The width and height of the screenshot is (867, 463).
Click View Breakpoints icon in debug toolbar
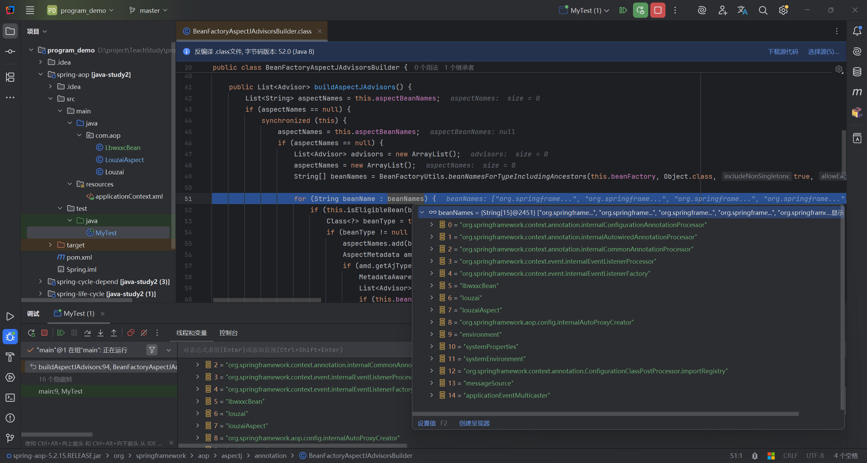(x=131, y=333)
